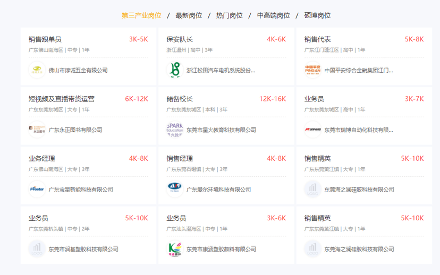Open the 中国平安 PING AN logo
Viewport: 440px width, 275px height.
click(312, 70)
